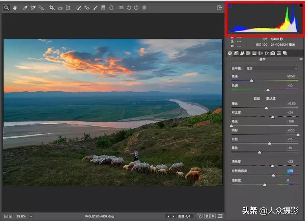Screen dimensions: 305x221
Task: Click the trash delete icon
Action: click(x=144, y=8)
